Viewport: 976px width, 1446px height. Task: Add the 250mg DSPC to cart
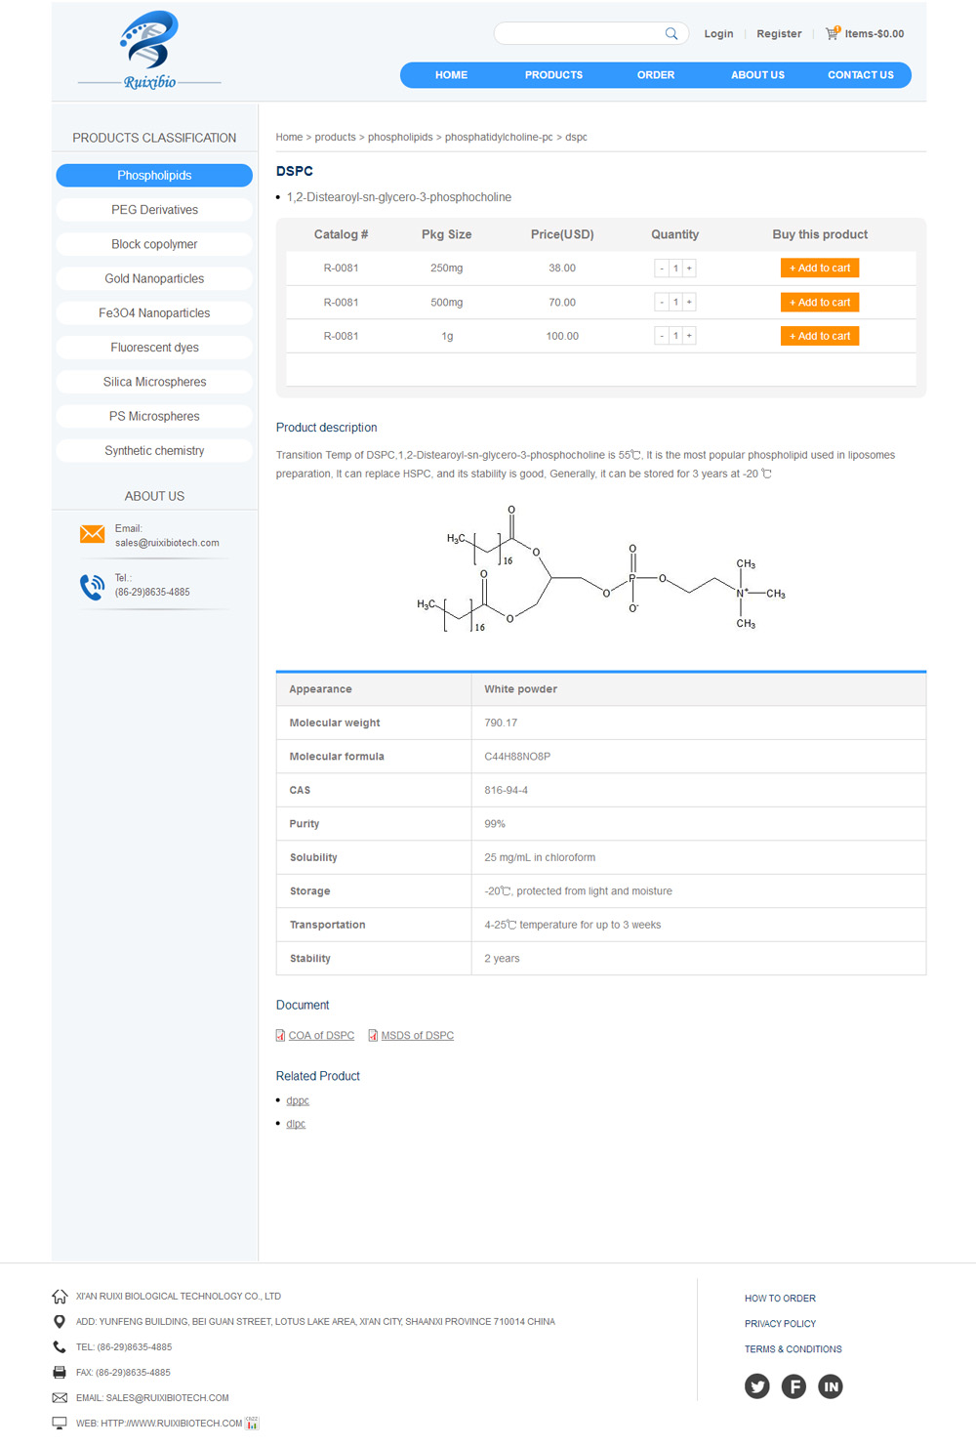point(819,269)
